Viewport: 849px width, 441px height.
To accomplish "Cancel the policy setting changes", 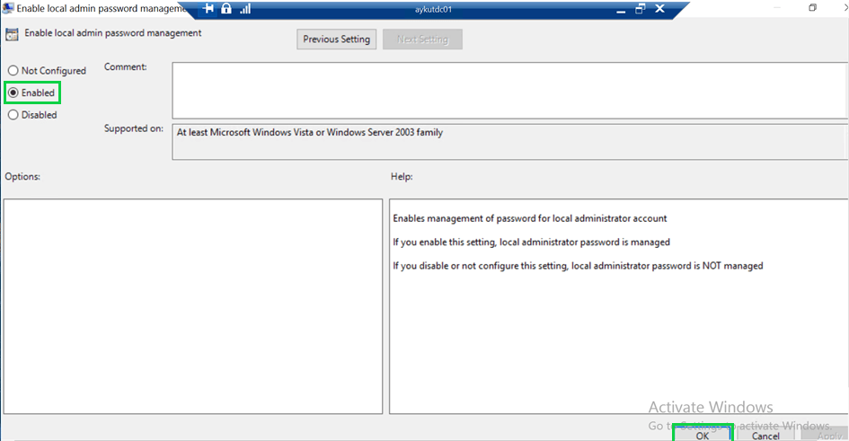I will point(765,435).
